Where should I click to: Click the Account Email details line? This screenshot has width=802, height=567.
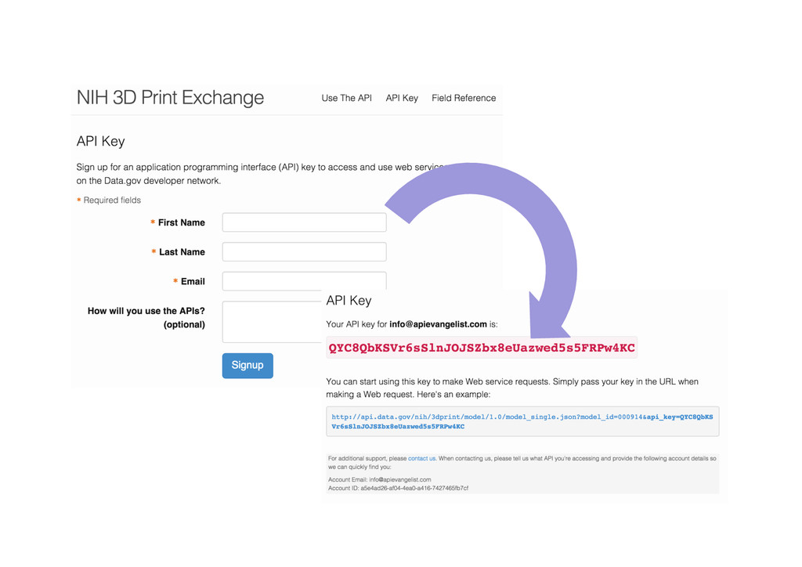(x=379, y=479)
